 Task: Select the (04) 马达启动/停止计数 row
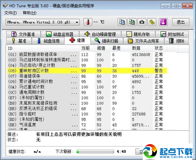pyautogui.click(x=87, y=65)
